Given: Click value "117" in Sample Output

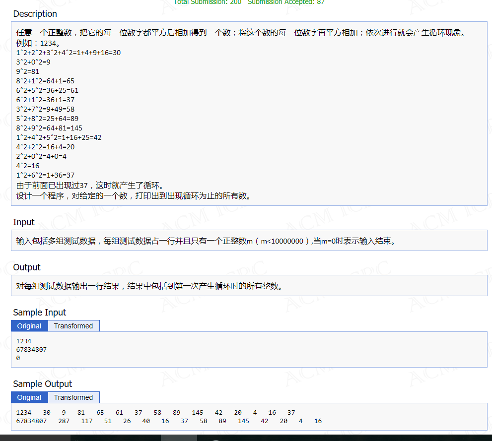Looking at the screenshot, I should pos(87,421).
